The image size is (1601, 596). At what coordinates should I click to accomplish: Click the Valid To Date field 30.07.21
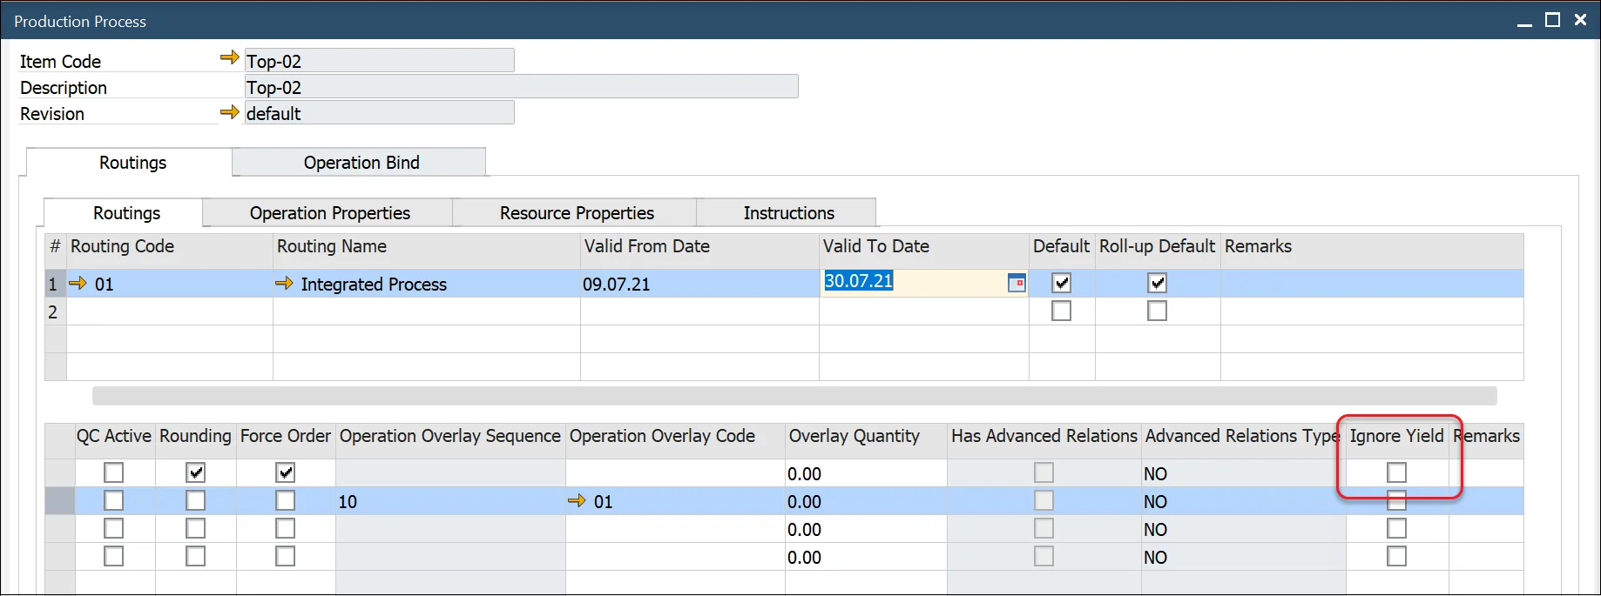906,282
